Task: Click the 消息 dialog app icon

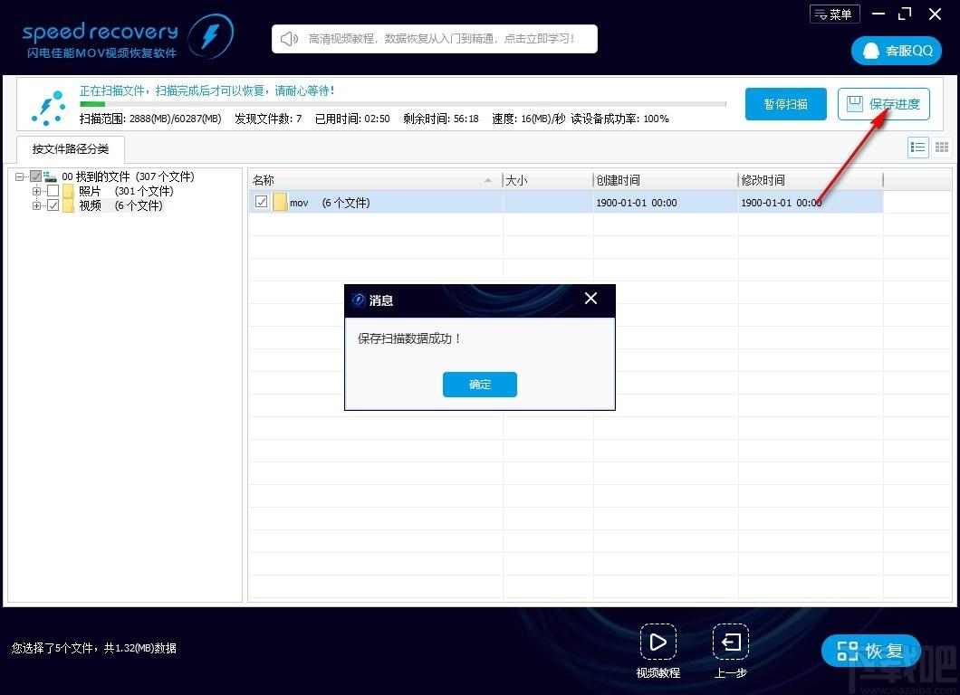Action: click(x=359, y=300)
